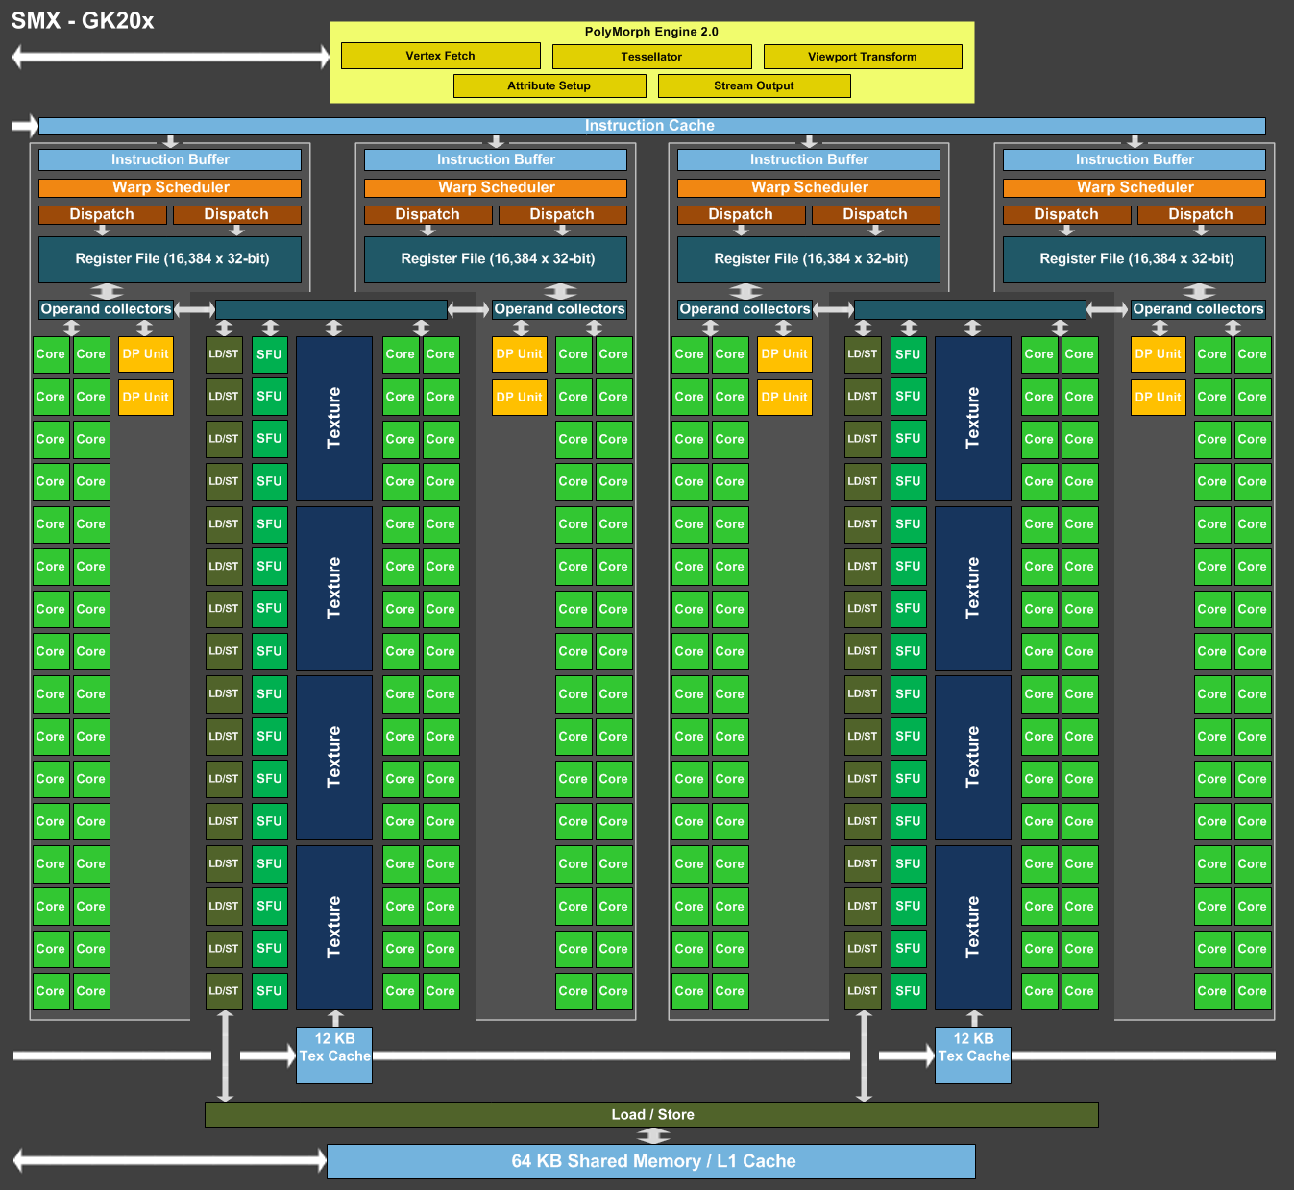Viewport: 1294px width, 1190px height.
Task: Click the topmost Texture block in right half
Action: [973, 419]
